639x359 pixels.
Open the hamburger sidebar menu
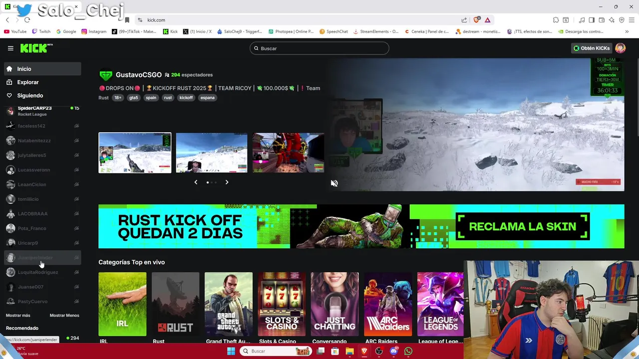(x=10, y=48)
